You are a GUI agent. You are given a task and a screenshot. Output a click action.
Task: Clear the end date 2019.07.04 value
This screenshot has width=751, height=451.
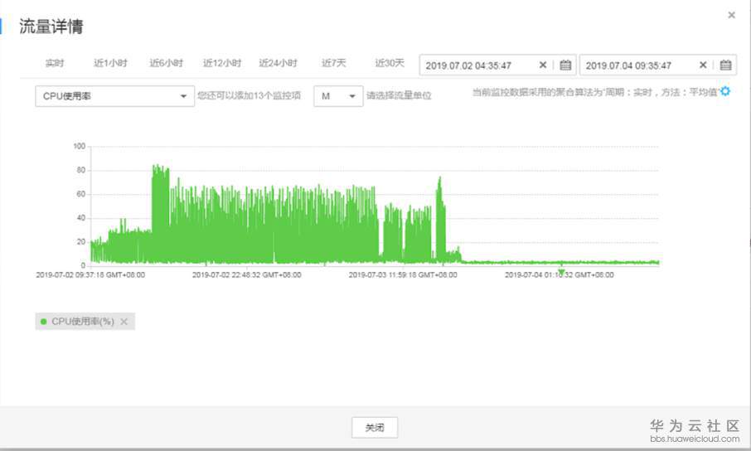[x=703, y=65]
